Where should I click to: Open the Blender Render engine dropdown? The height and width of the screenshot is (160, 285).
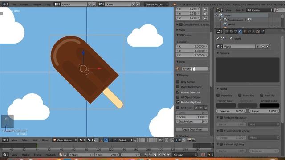click(156, 4)
